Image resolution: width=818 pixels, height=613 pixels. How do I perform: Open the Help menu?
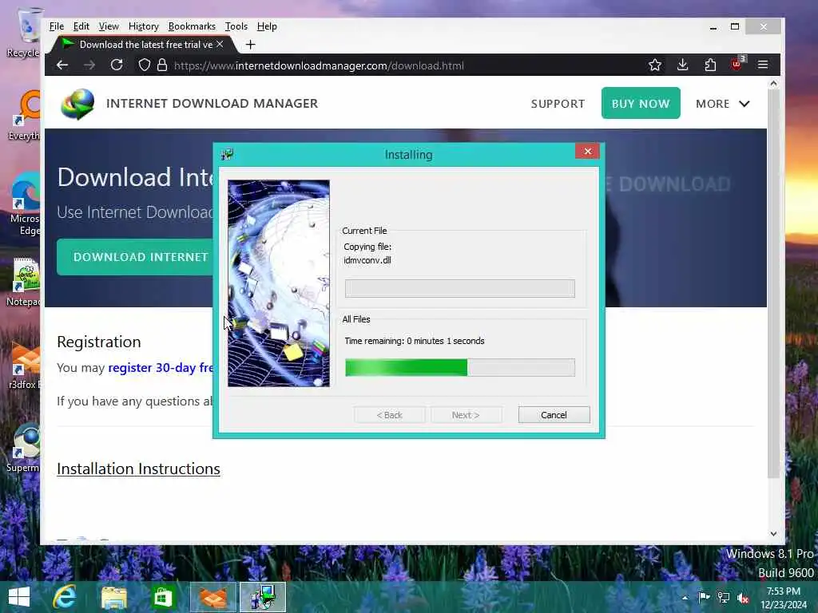267,26
